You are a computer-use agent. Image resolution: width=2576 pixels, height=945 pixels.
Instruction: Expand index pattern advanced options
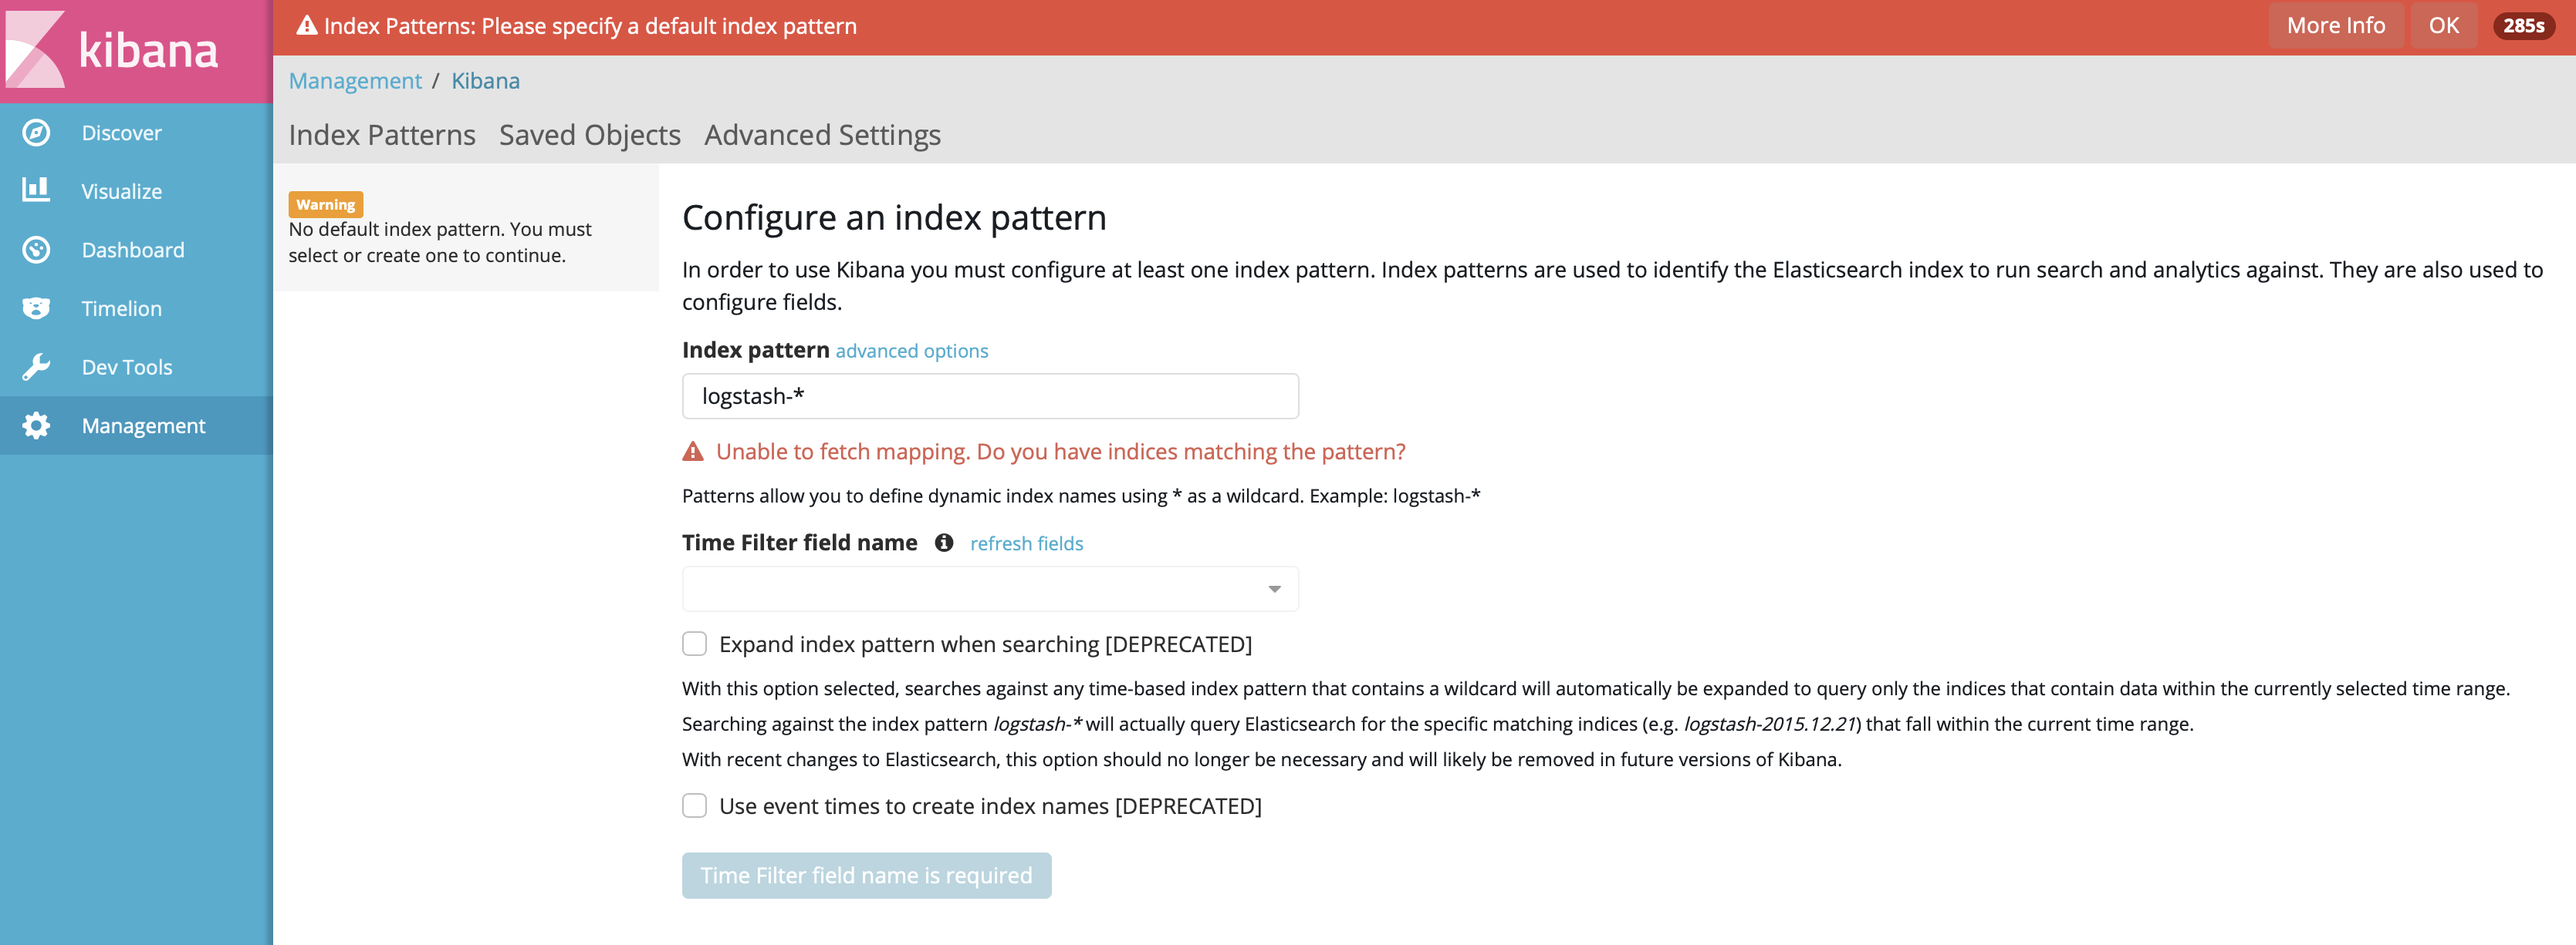(x=911, y=351)
